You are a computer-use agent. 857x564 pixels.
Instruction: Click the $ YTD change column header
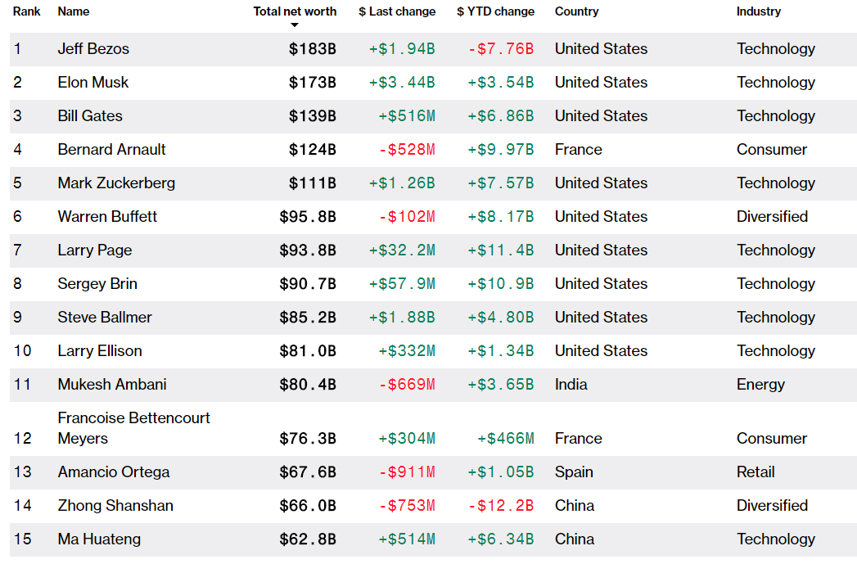pyautogui.click(x=495, y=11)
